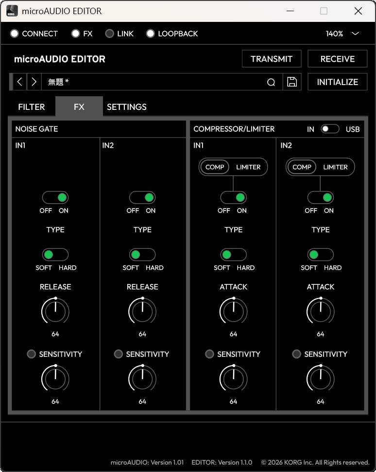Click the preset search magnifier icon

271,82
